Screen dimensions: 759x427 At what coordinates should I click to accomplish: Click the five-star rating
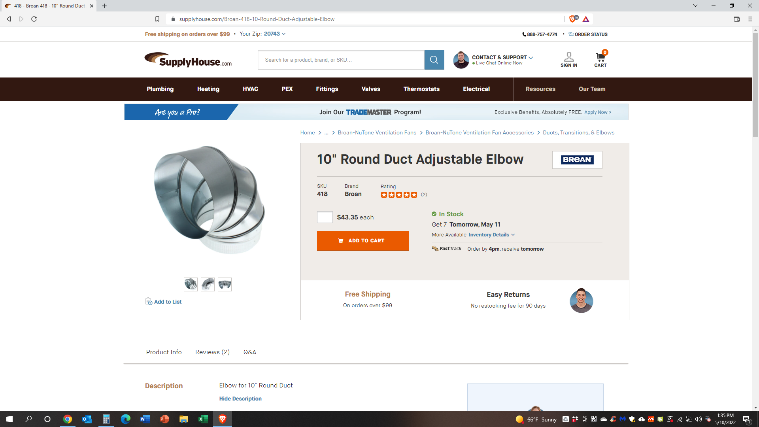coord(399,195)
